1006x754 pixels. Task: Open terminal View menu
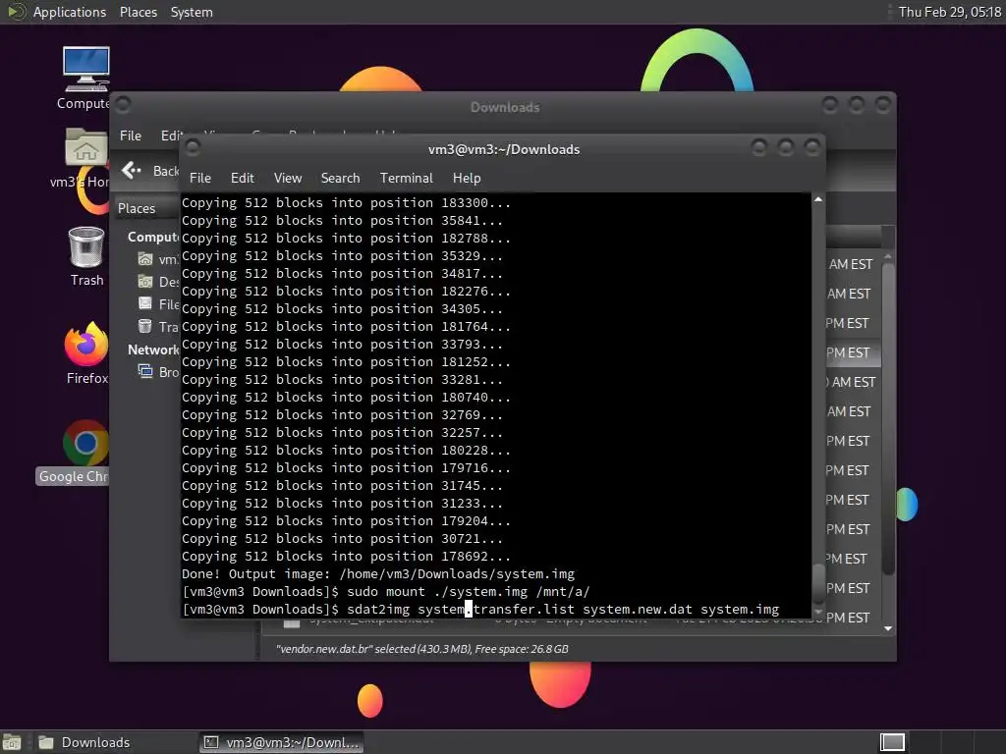[x=288, y=178]
